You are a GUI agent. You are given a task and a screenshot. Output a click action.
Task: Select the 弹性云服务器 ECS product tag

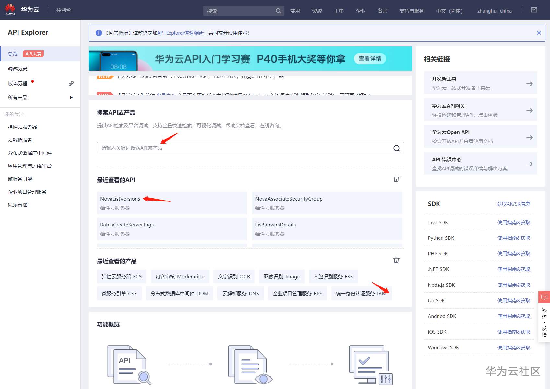(x=122, y=276)
